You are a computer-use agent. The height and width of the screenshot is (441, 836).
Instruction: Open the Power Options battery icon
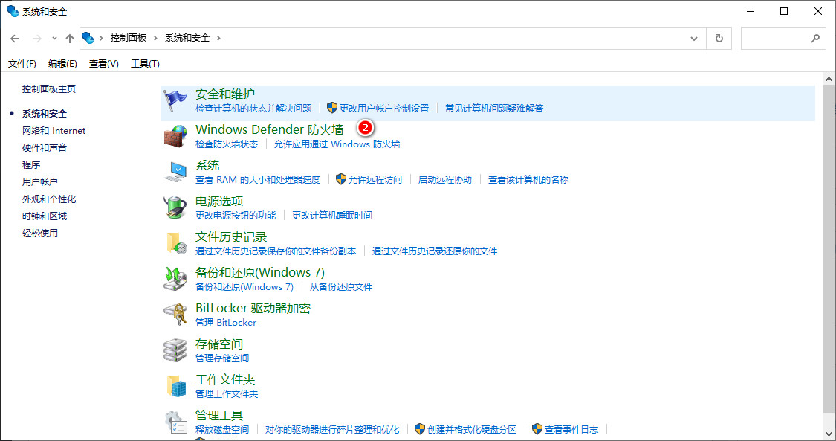(x=175, y=207)
